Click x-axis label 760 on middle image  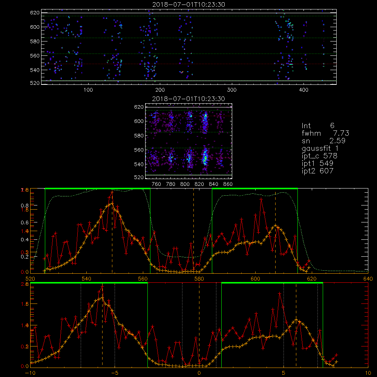[156, 184]
